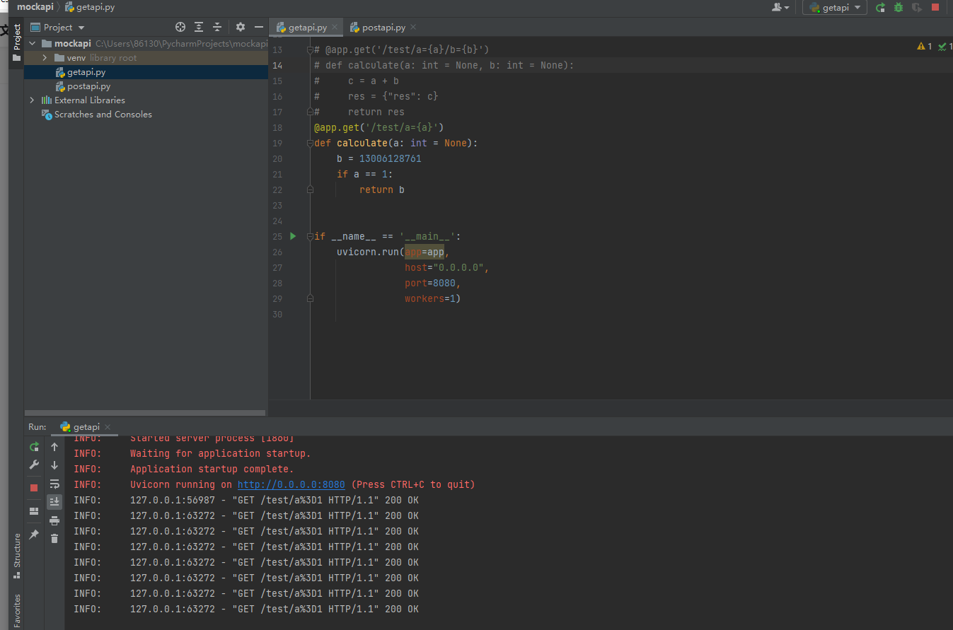Click the 'return b' code line
Screen dimensions: 953x630
click(x=382, y=189)
